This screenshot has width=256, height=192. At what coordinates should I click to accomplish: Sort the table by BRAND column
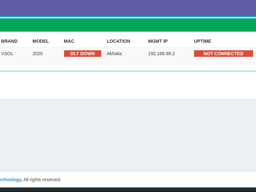9,41
